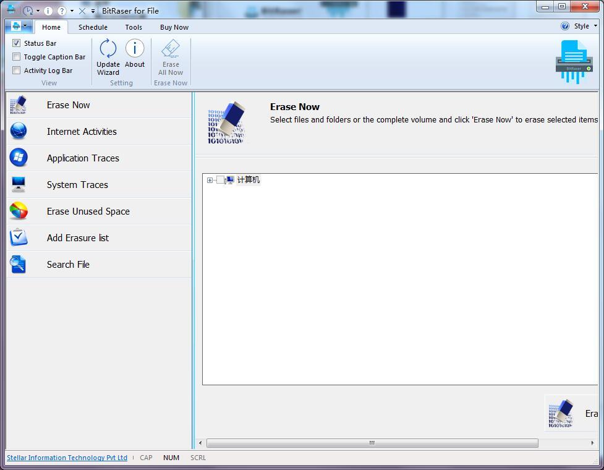This screenshot has width=604, height=470.
Task: Switch to the Schedule ribbon tab
Action: coord(93,27)
